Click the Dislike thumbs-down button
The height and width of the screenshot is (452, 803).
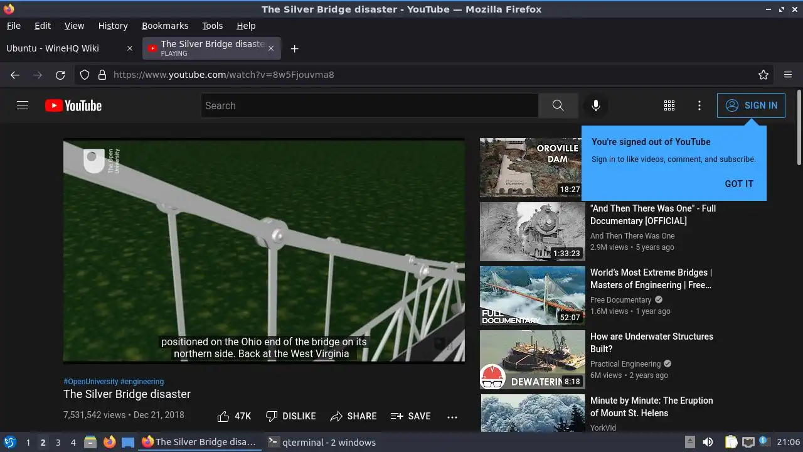290,416
